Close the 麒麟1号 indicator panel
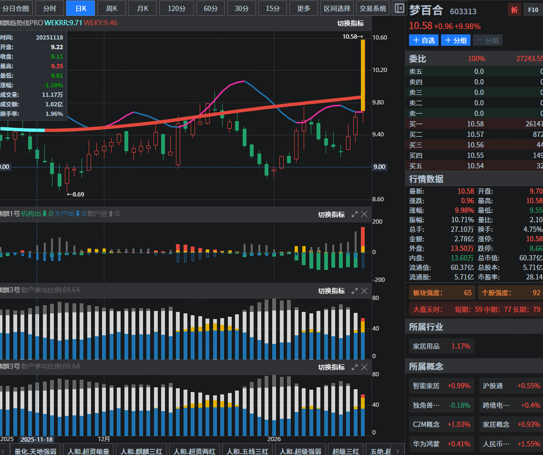 tap(364, 215)
